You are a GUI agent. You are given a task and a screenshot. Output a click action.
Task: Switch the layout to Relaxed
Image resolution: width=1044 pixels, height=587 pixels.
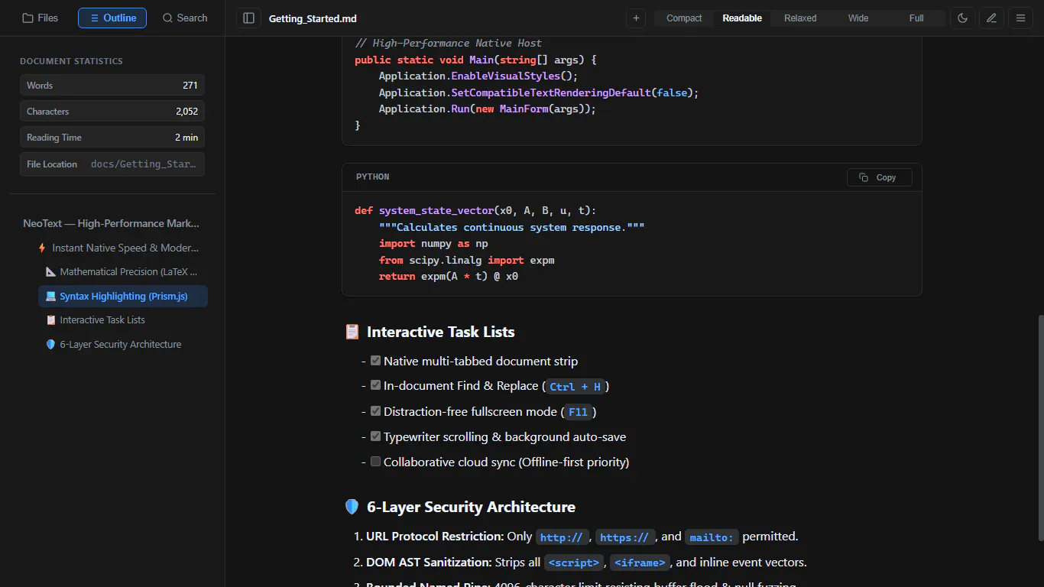click(800, 18)
